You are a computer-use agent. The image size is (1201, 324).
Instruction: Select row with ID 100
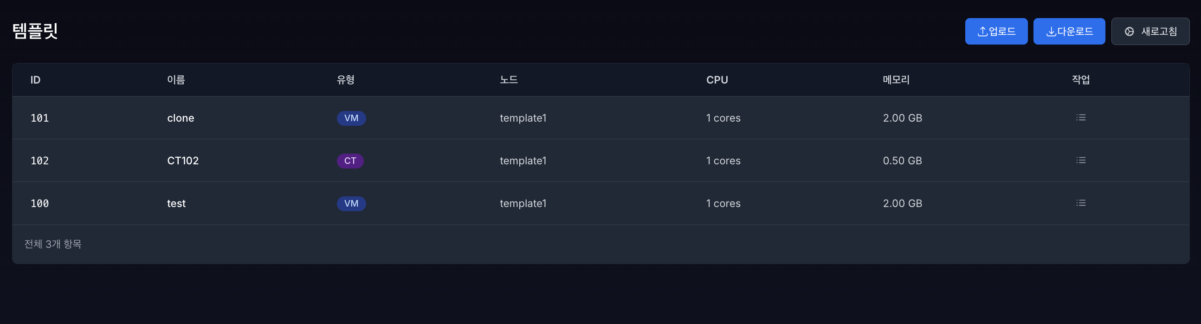click(x=39, y=204)
